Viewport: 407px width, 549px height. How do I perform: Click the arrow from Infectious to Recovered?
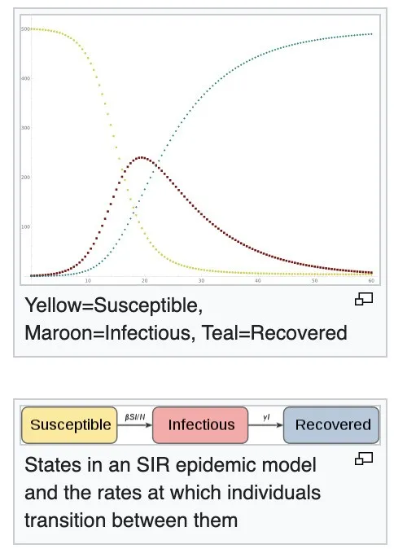click(265, 425)
